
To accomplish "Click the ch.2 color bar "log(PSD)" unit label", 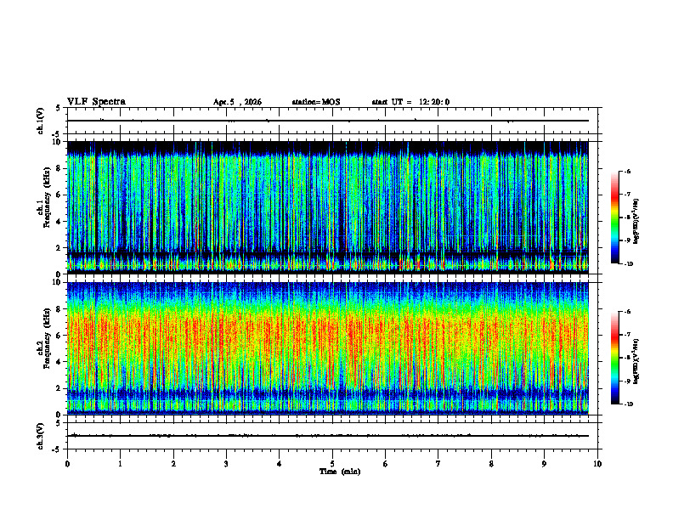I will pos(637,360).
